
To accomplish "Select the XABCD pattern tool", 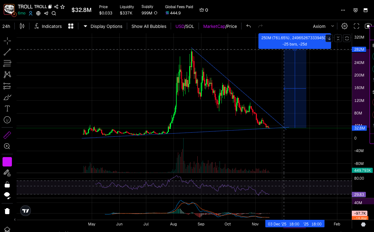I will [7, 75].
